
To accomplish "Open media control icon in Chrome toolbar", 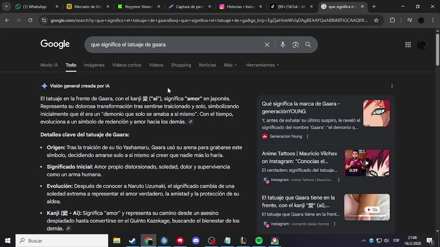I will pyautogui.click(x=409, y=20).
